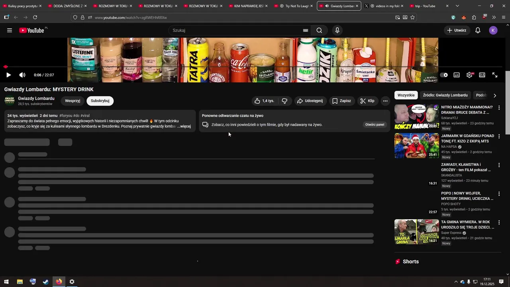510x287 pixels.
Task: Click the address bar URL
Action: pyautogui.click(x=131, y=18)
